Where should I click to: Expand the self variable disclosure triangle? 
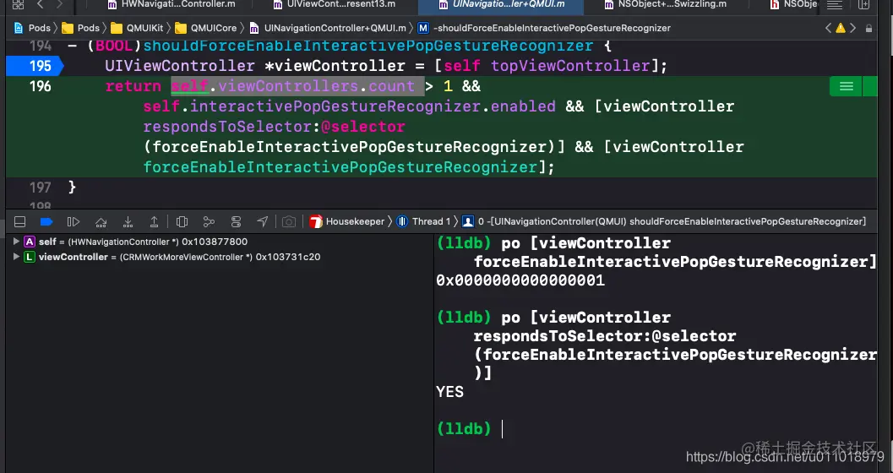(16, 242)
